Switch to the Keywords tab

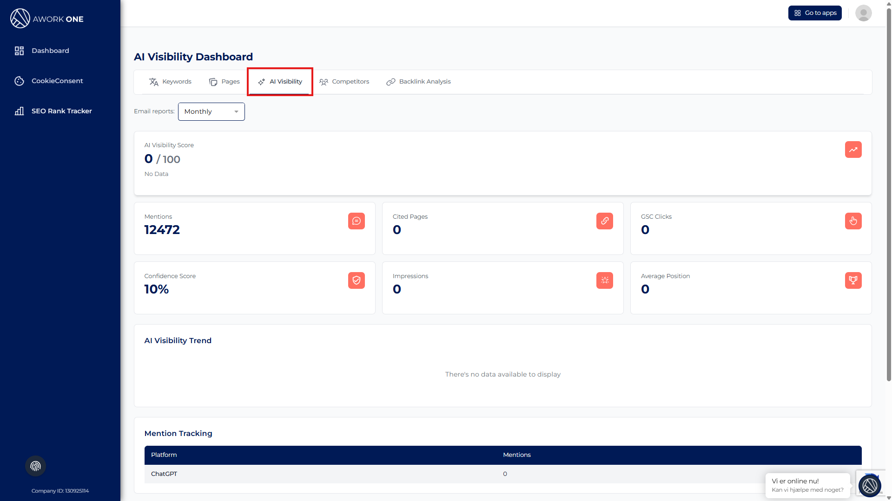point(170,82)
